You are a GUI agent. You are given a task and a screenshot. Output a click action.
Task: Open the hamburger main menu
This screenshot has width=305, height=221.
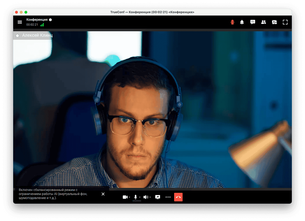(20, 22)
